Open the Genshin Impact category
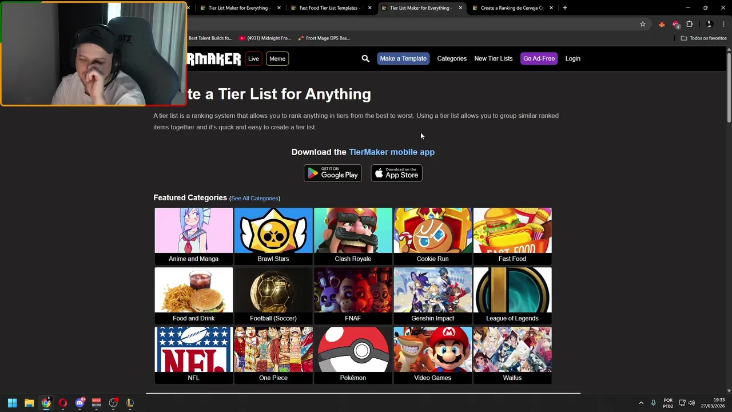Image resolution: width=732 pixels, height=412 pixels. pos(432,295)
